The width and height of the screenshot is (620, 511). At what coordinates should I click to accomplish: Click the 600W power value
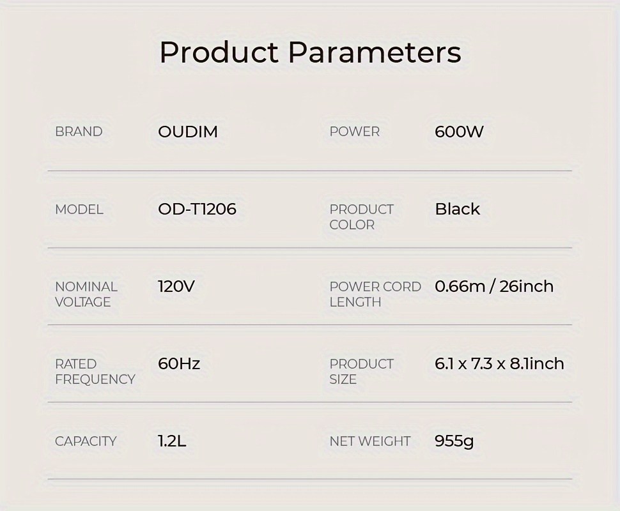459,132
